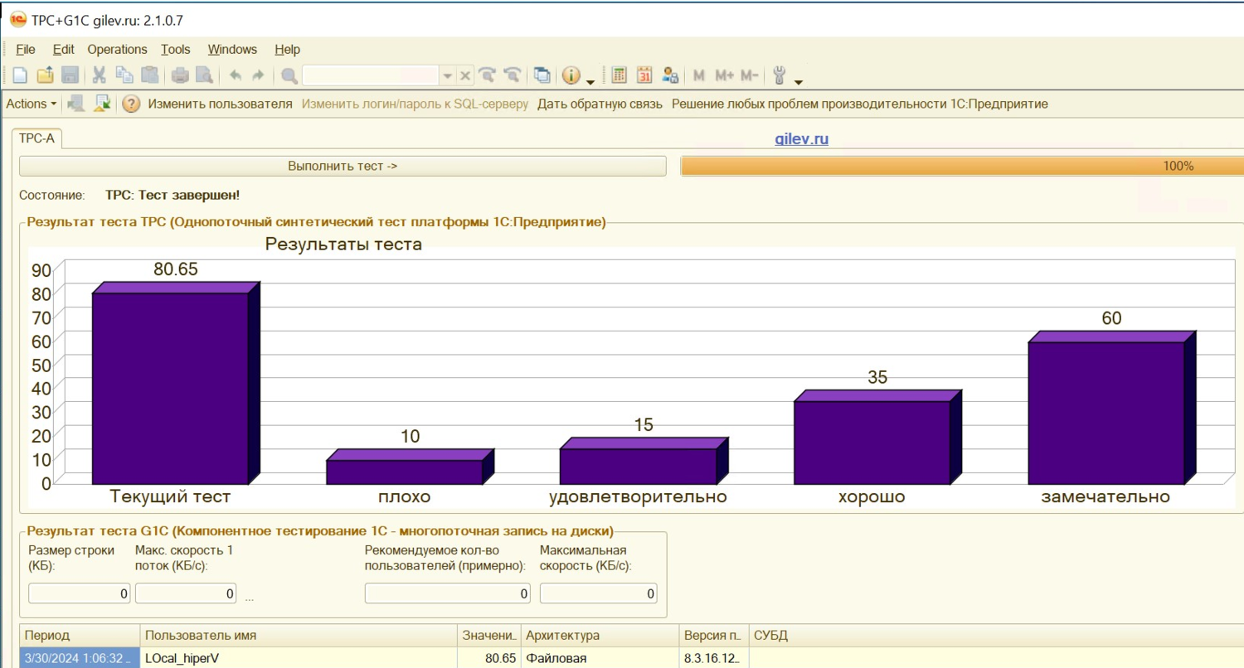Click 'Изменить пользователя' button
Viewport: 1244px width, 668px height.
pyautogui.click(x=220, y=104)
